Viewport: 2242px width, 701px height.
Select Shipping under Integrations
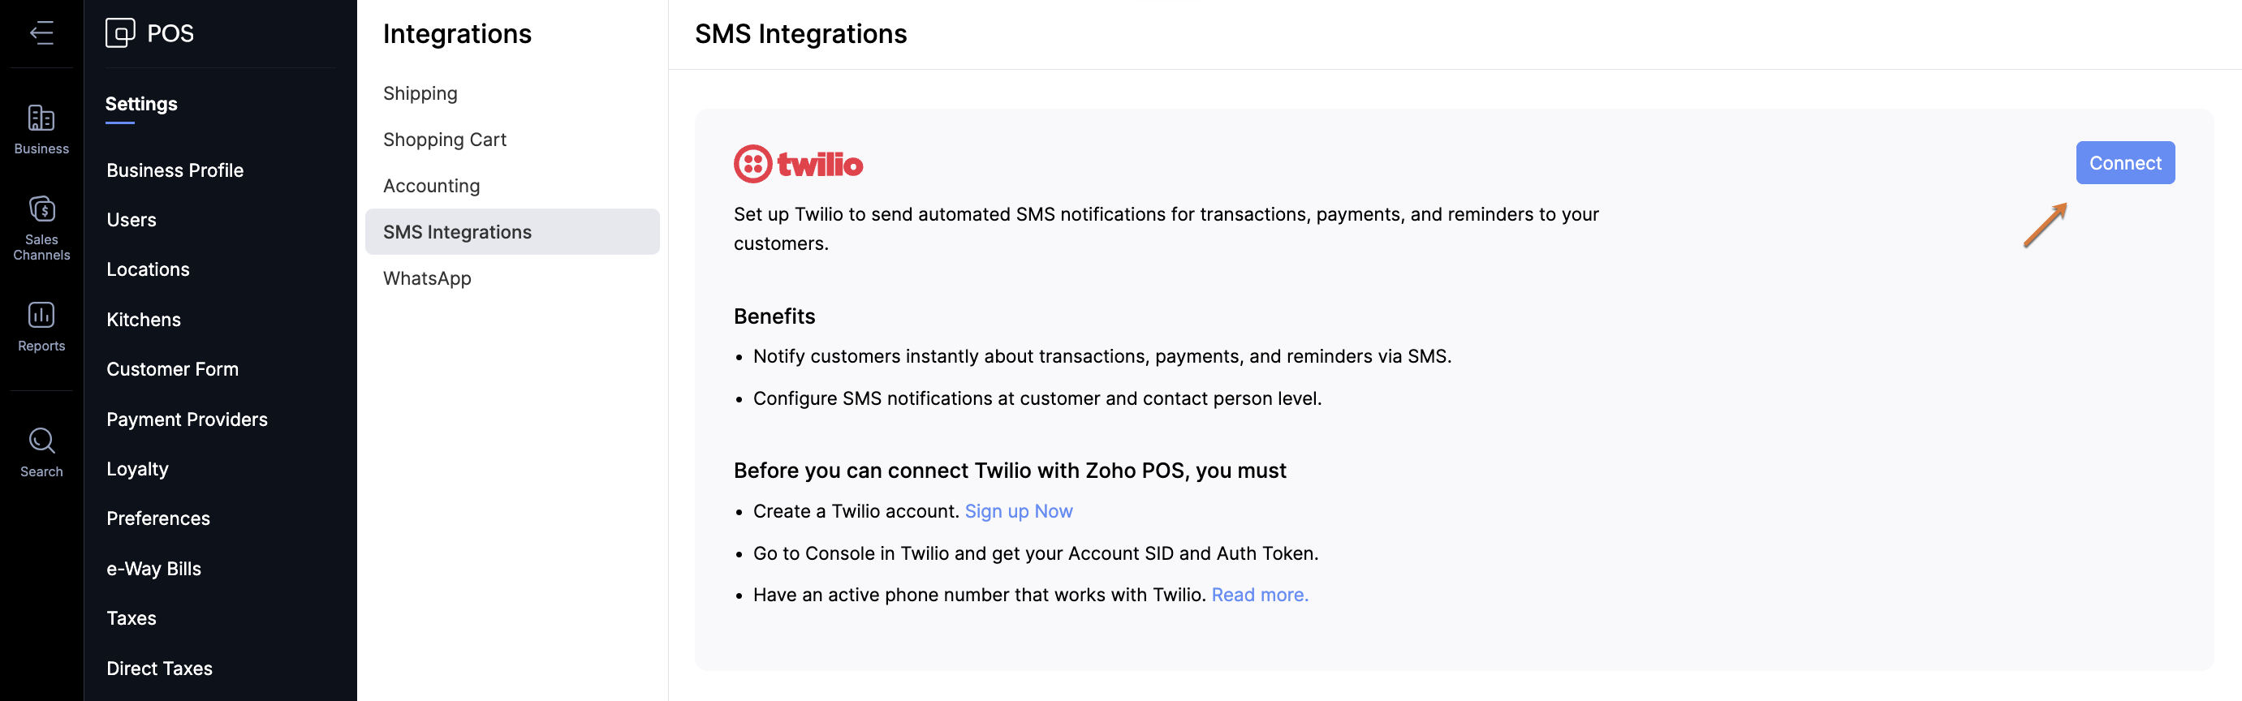pos(420,93)
